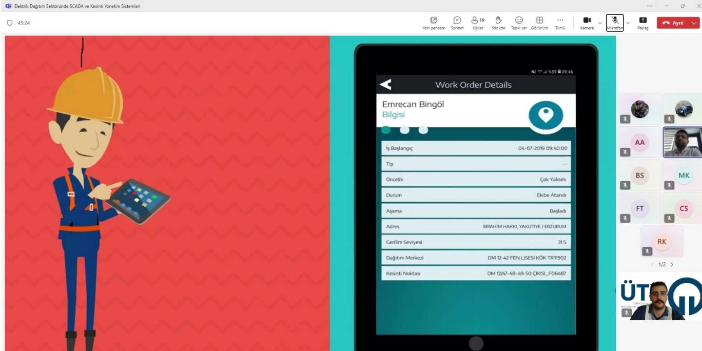Image resolution: width=702 pixels, height=351 pixels.
Task: Select participant tile AA
Action: pyautogui.click(x=640, y=142)
